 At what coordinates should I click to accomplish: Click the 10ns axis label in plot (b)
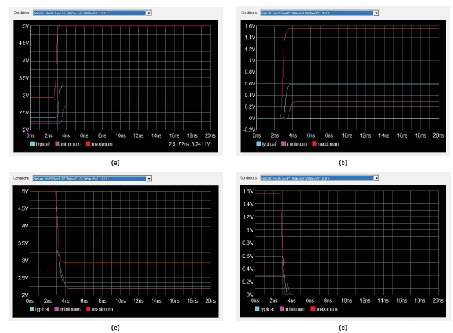(347, 135)
